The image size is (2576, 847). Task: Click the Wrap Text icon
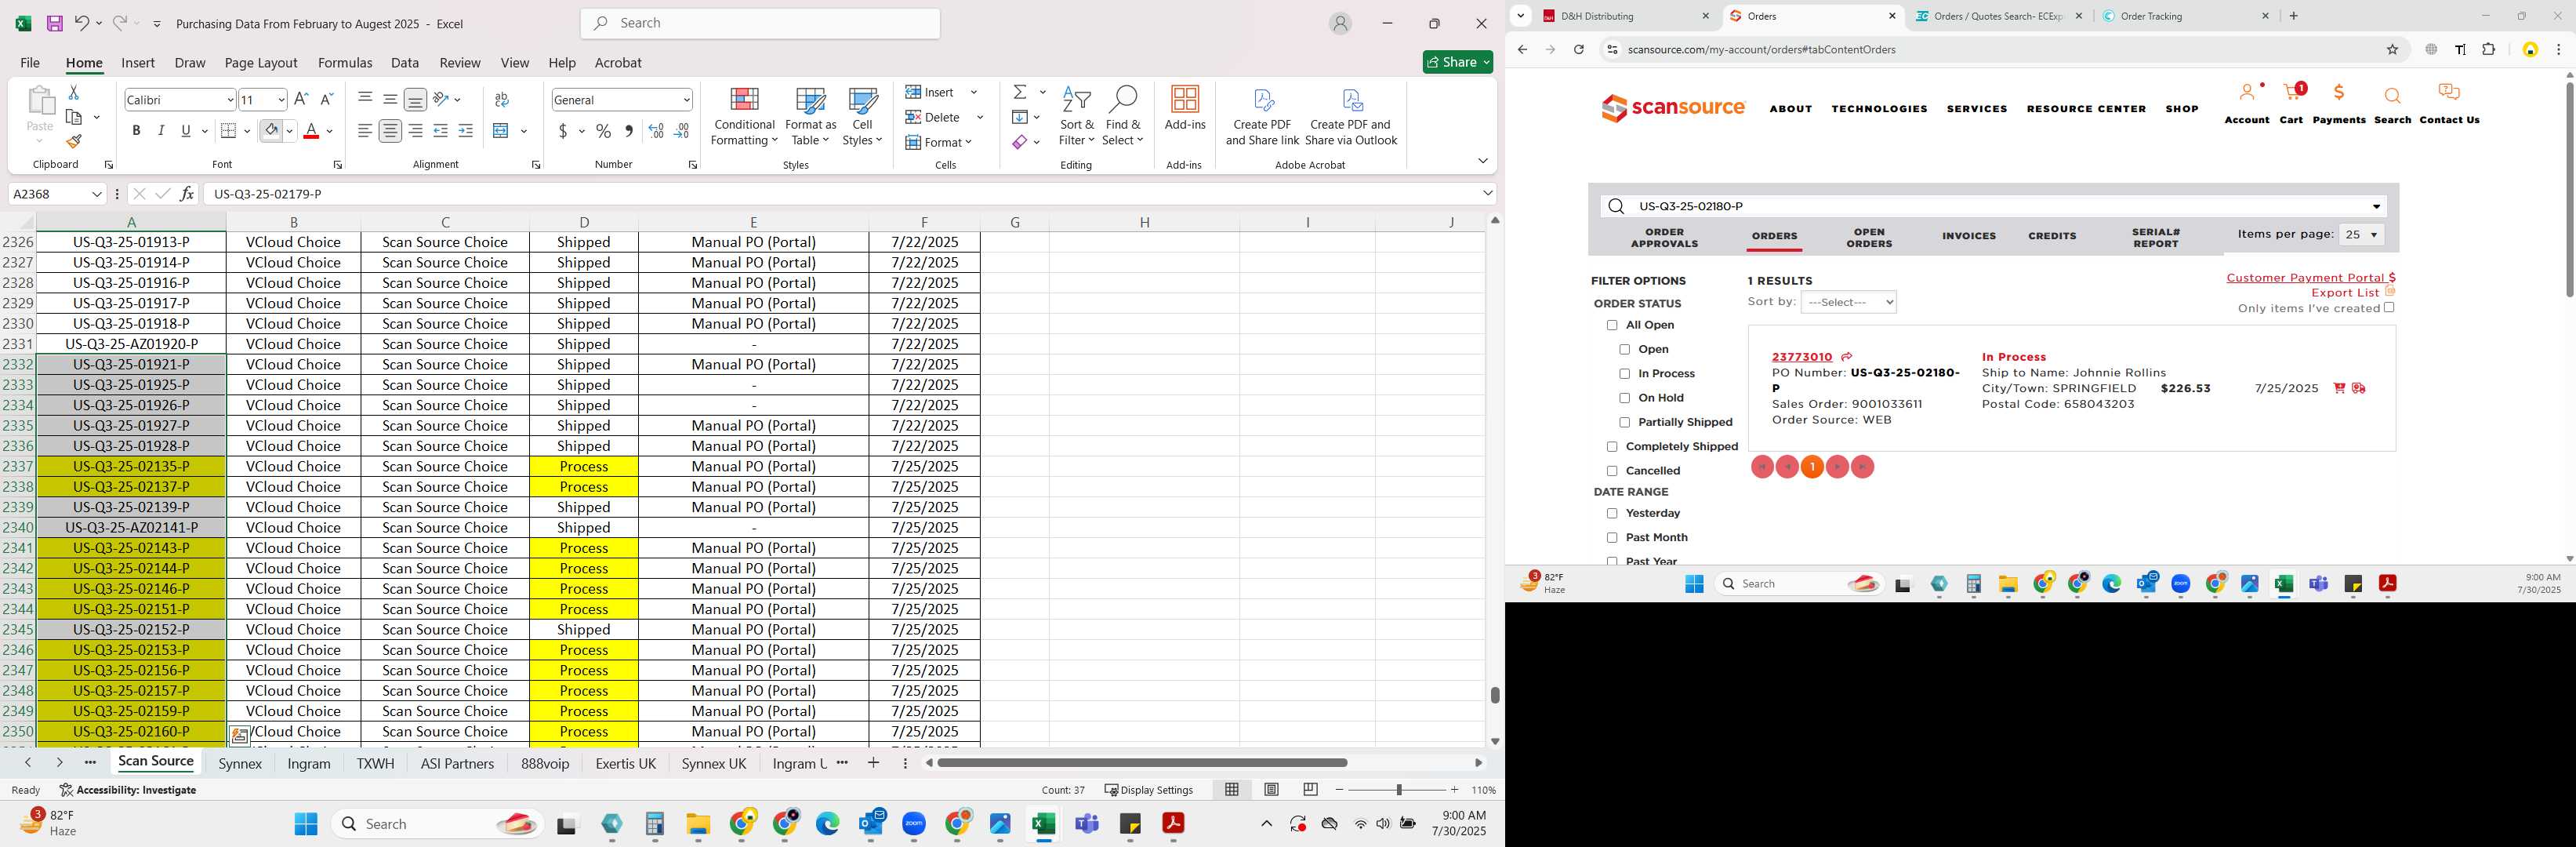(502, 99)
